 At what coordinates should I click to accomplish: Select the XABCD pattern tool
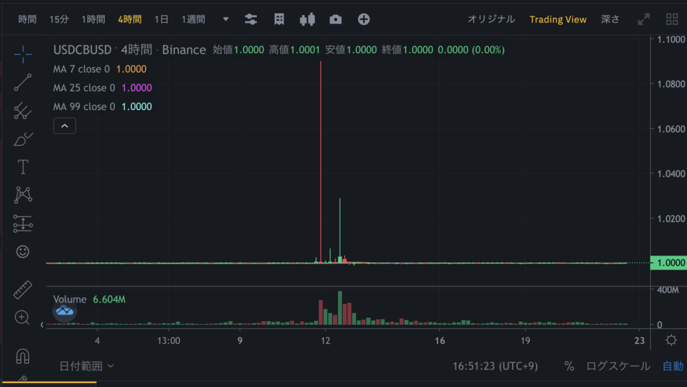click(23, 195)
